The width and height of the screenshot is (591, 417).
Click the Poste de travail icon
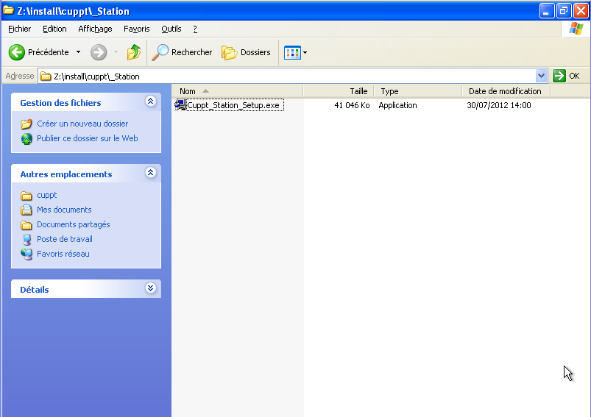click(26, 239)
